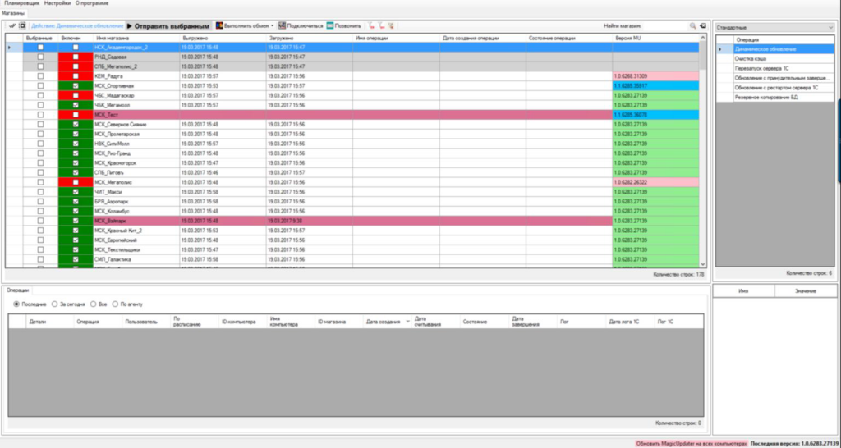Open the Стандартные operations dropdown
Viewport: 841px width, 448px height.
click(x=775, y=27)
